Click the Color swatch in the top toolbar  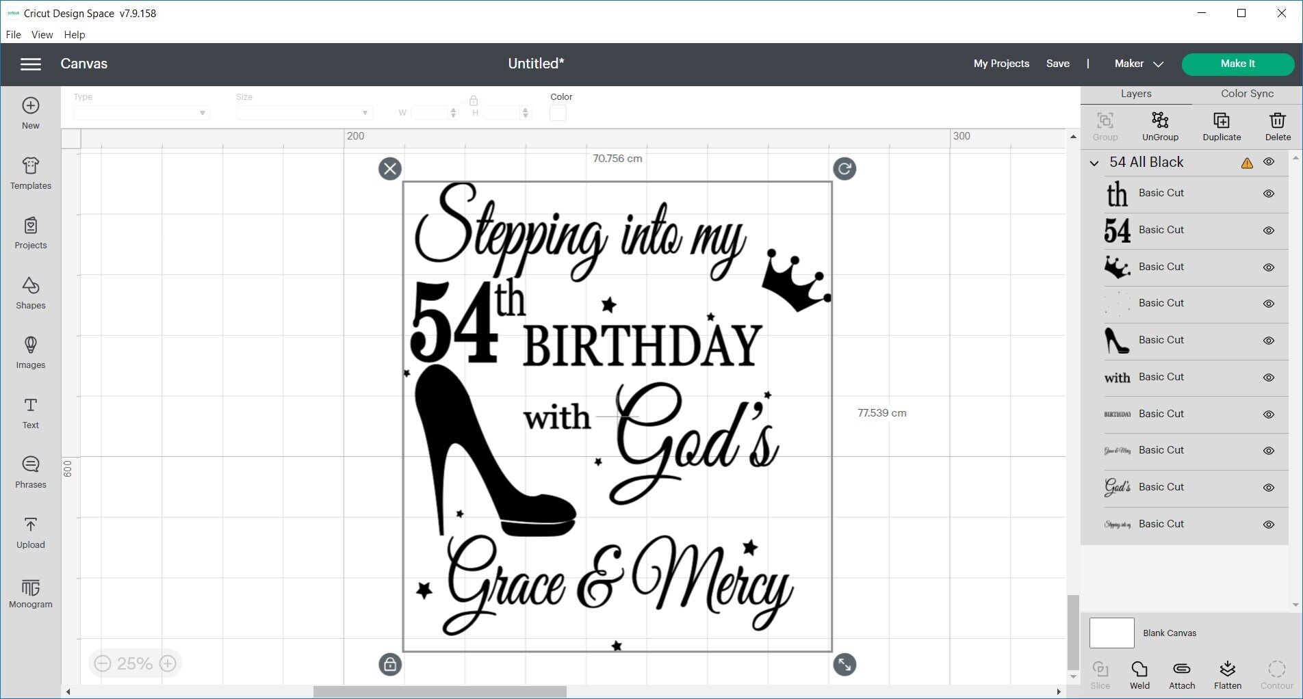[x=558, y=113]
